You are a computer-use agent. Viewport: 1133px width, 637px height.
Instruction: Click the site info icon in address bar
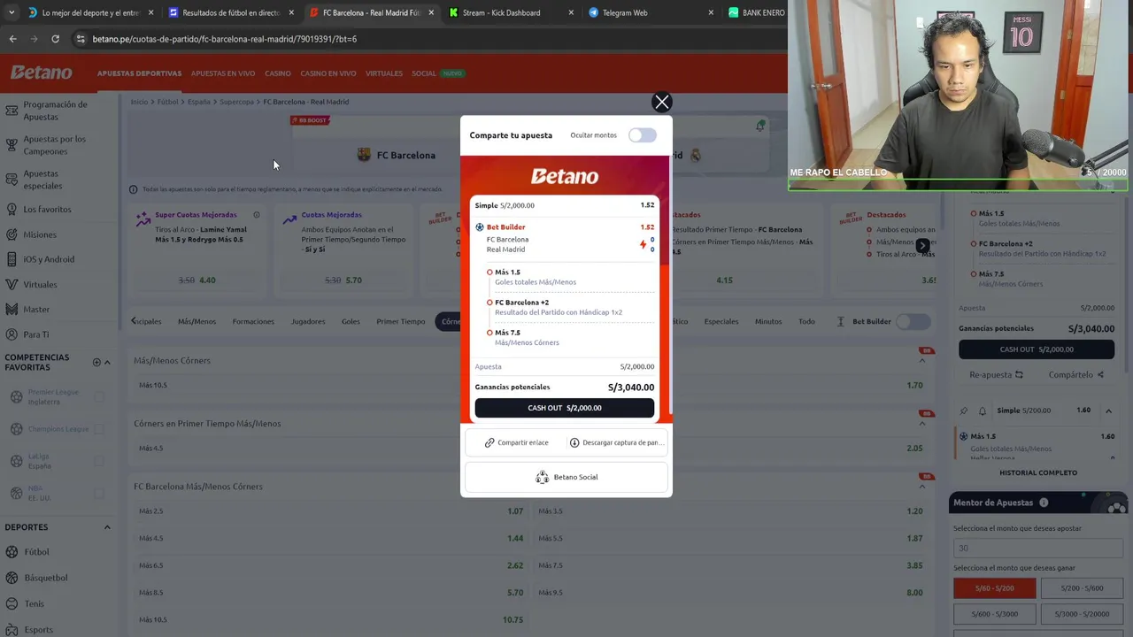tap(81, 39)
